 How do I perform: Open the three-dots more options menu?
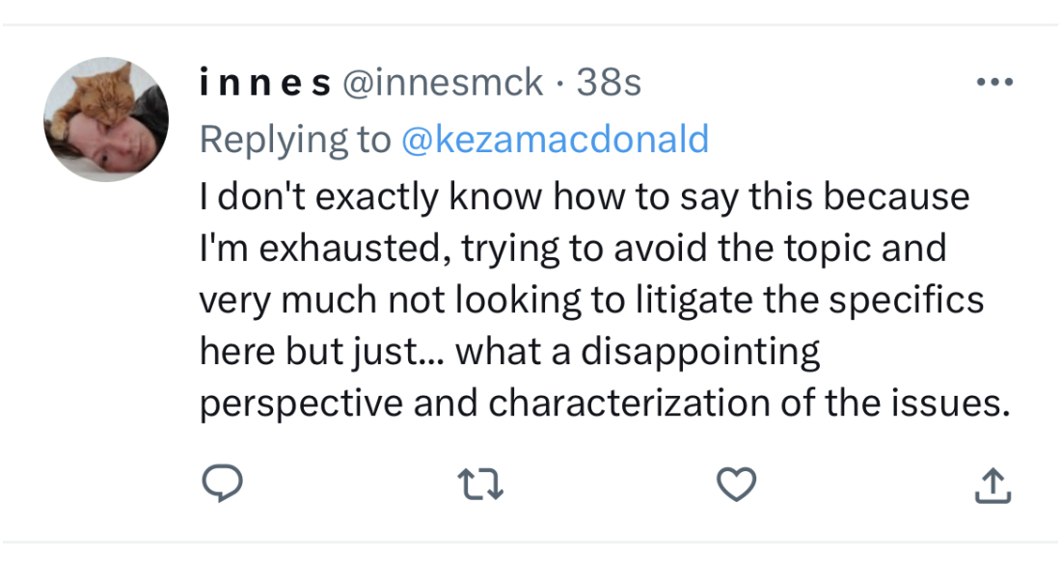994,83
